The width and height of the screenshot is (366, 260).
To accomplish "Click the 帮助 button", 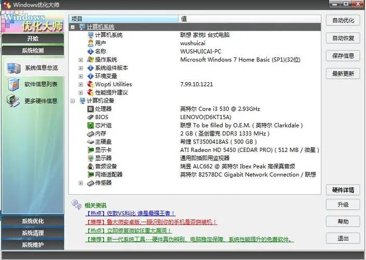I will 343,222.
